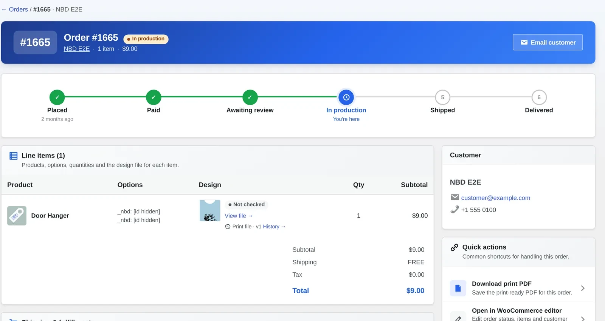Click the Shipped step circle numbered 5

[x=442, y=97]
